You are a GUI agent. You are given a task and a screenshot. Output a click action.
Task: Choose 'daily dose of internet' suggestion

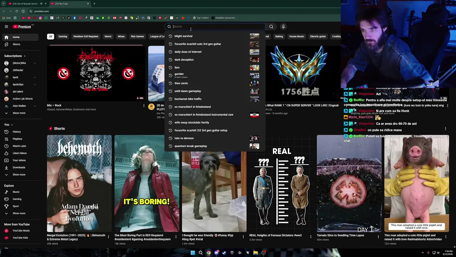click(214, 52)
